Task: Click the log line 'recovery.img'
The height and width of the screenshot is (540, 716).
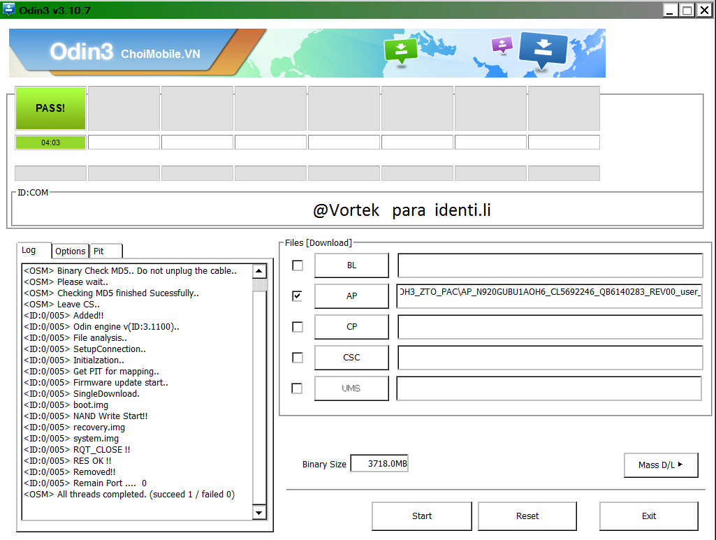Action: (75, 428)
